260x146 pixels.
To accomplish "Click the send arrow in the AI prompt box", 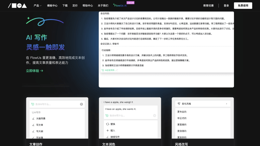I will coord(81,104).
